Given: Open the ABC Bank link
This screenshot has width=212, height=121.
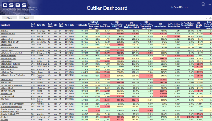Looking at the screenshot, I should pos(4,120).
